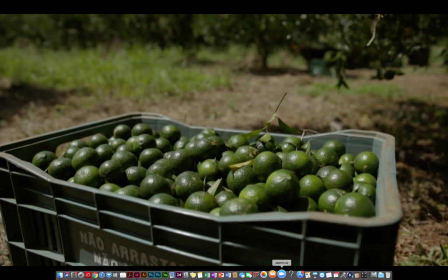Launch the Books app from the dock

[272, 274]
